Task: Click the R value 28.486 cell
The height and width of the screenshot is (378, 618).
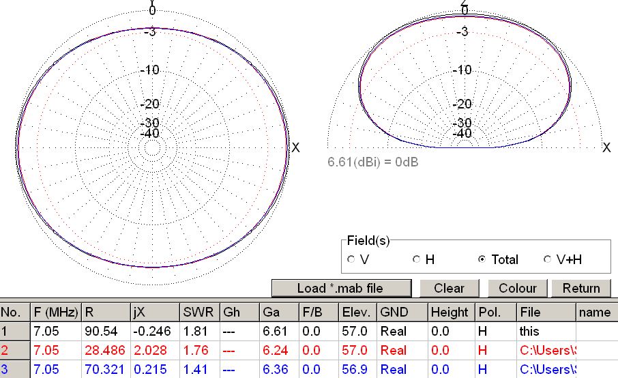Action: point(105,351)
